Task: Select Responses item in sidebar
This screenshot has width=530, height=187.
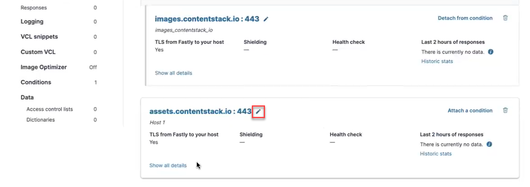Action: 34,8
